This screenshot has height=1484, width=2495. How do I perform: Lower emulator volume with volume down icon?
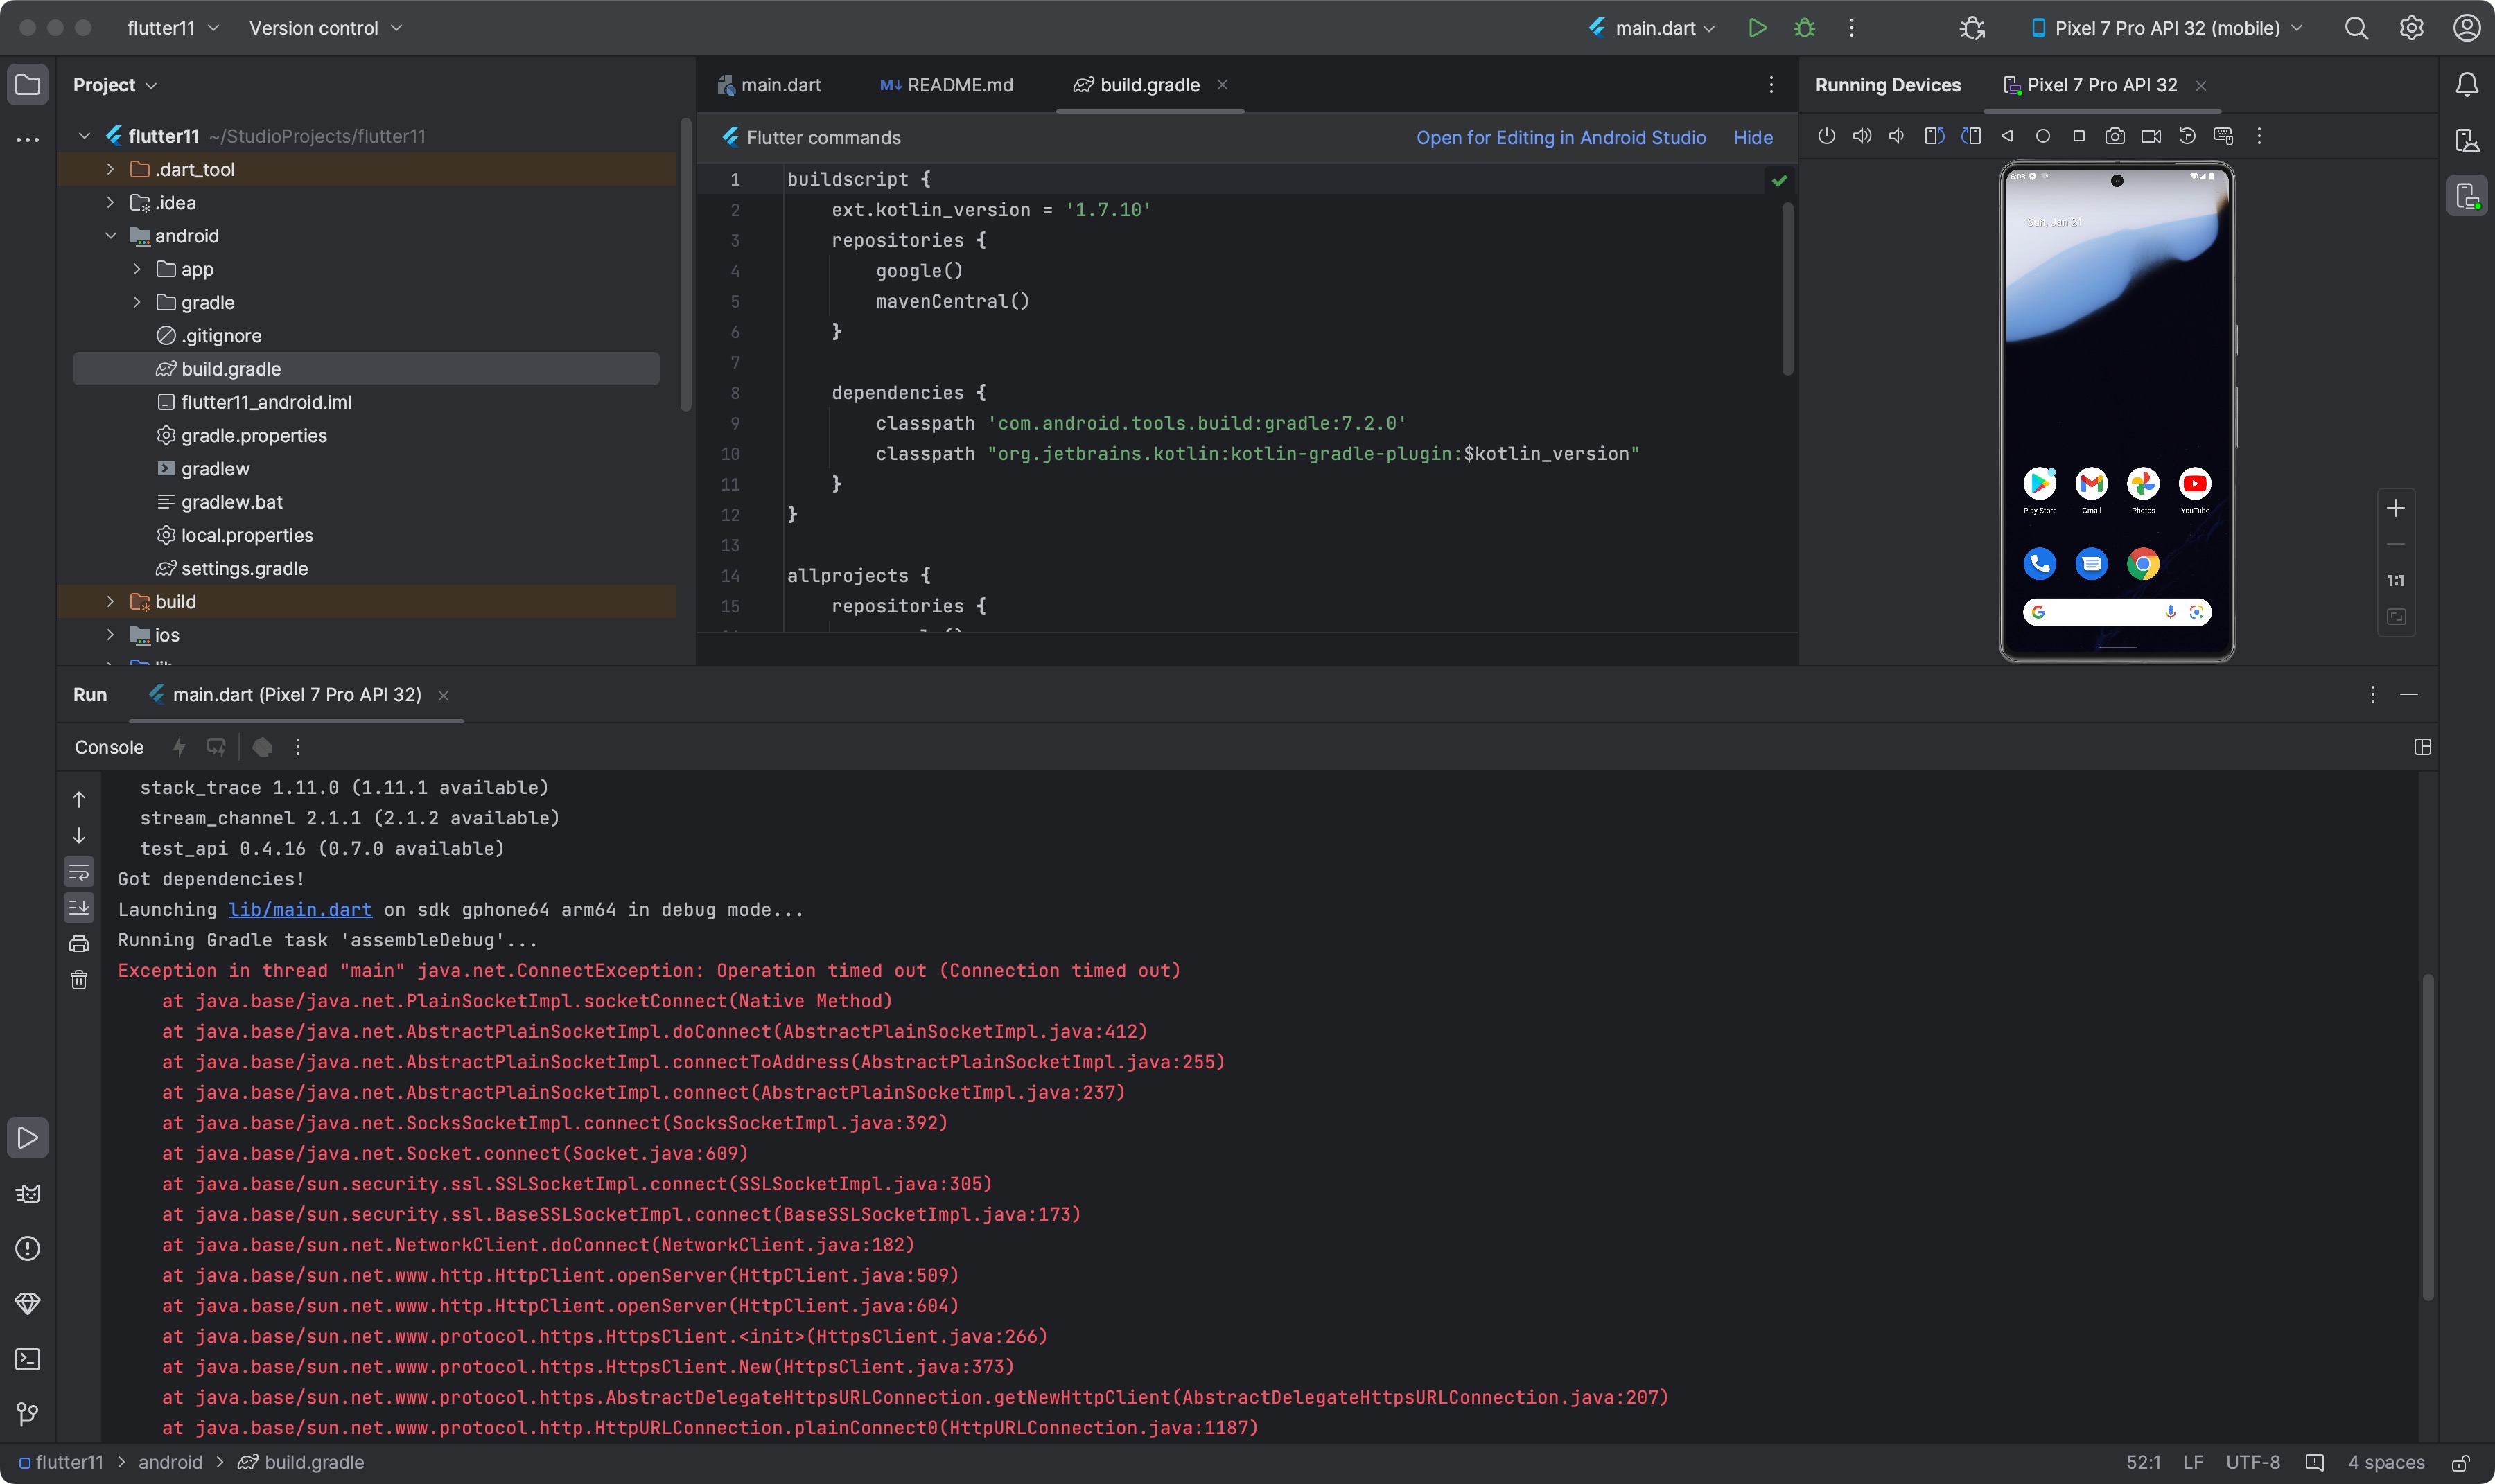(x=1897, y=136)
